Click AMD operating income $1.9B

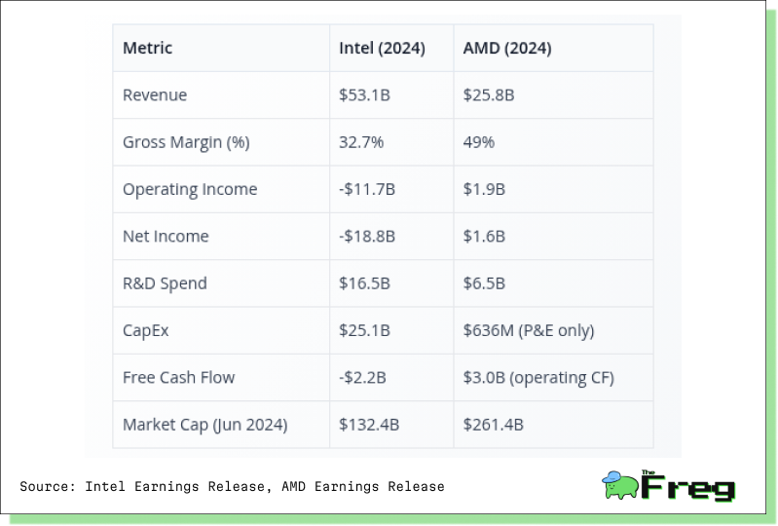tap(484, 189)
